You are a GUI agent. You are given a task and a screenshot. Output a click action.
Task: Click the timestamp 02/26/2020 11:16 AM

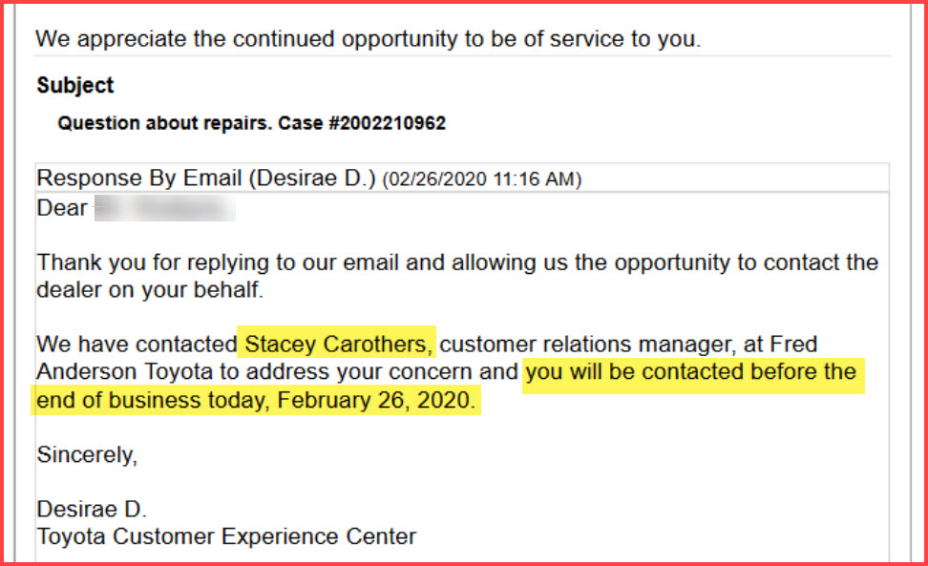coord(482,179)
